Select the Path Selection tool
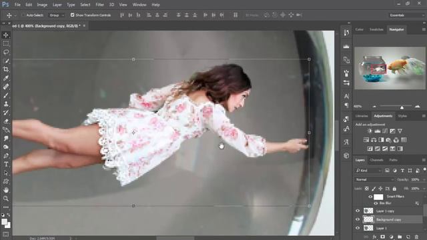This screenshot has width=427, height=240. click(6, 173)
